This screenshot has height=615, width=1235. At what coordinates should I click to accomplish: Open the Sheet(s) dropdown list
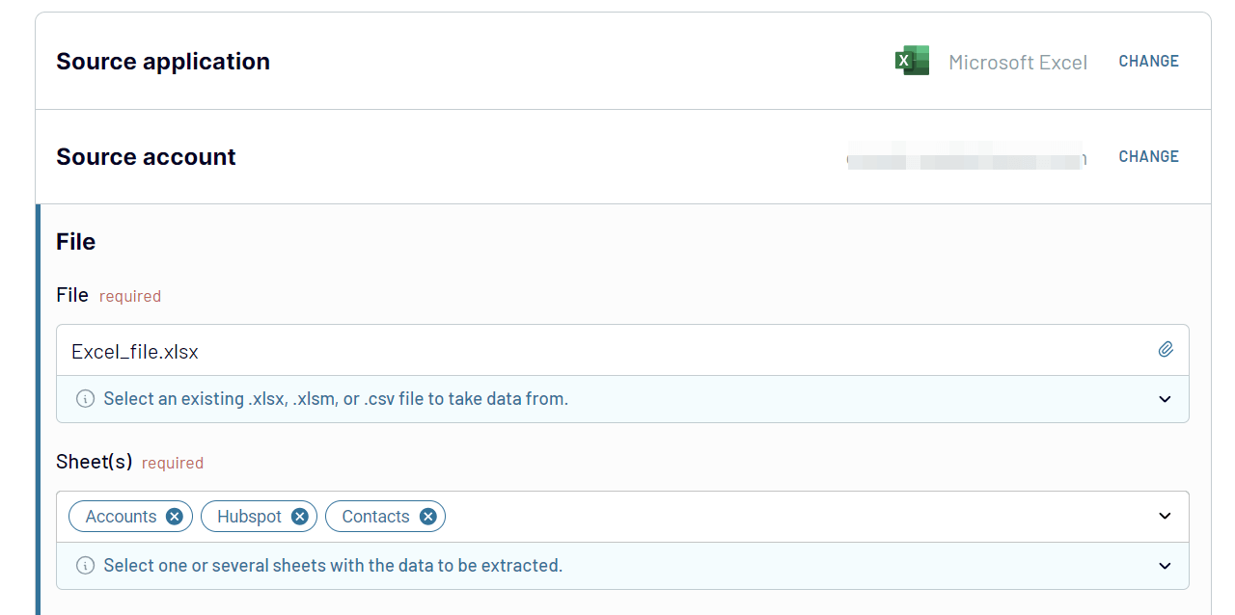click(1165, 517)
